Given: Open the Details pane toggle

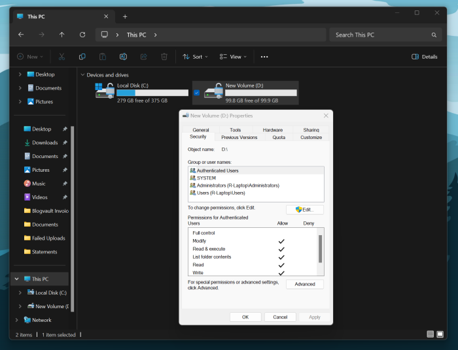Looking at the screenshot, I should [x=424, y=57].
